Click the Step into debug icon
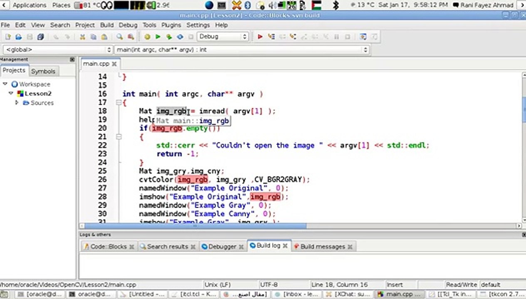 (x=293, y=37)
